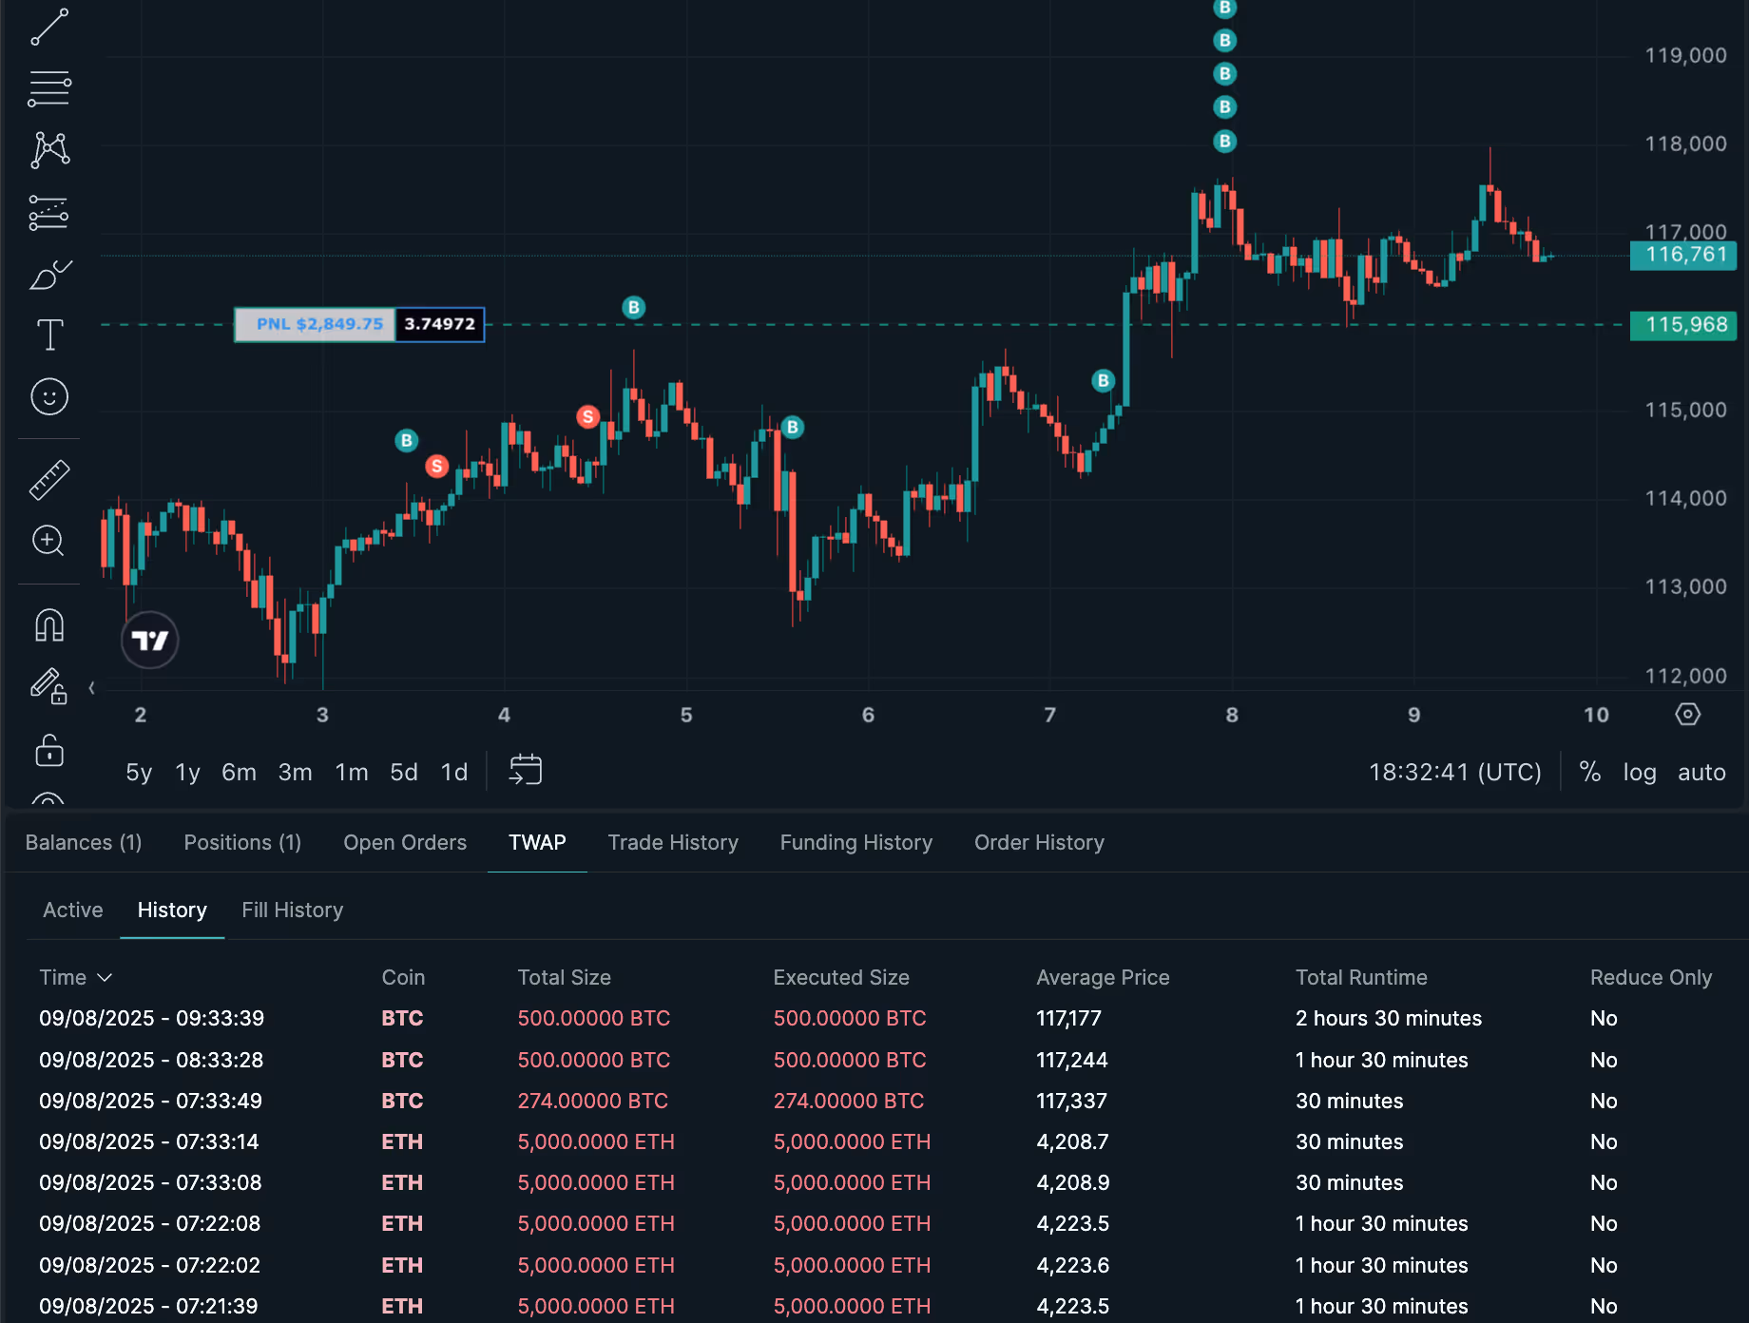
Task: Click the PNL $2,849.75 label on chart
Action: tap(315, 324)
